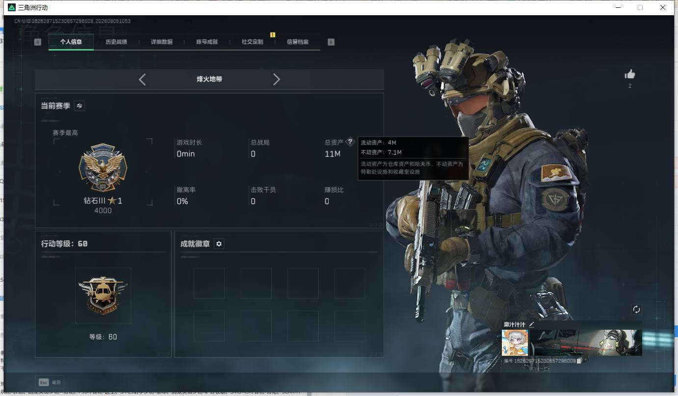Open the gear settings beside 成就徽章
678x396 pixels.
(219, 244)
